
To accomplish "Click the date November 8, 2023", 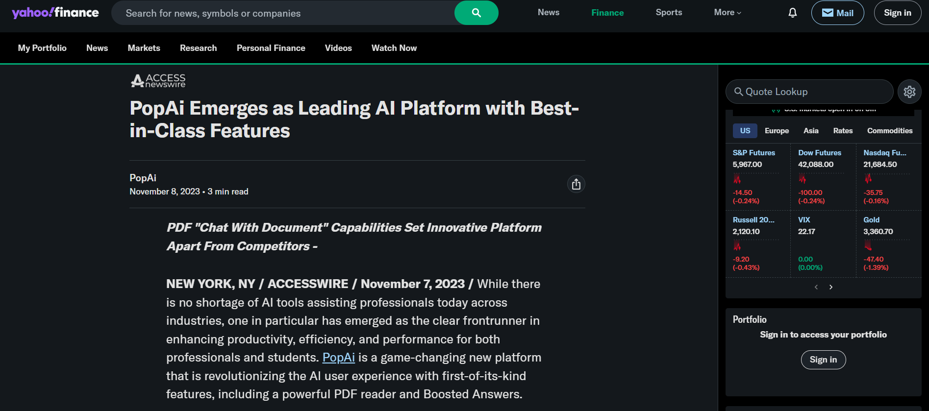I will pyautogui.click(x=165, y=192).
